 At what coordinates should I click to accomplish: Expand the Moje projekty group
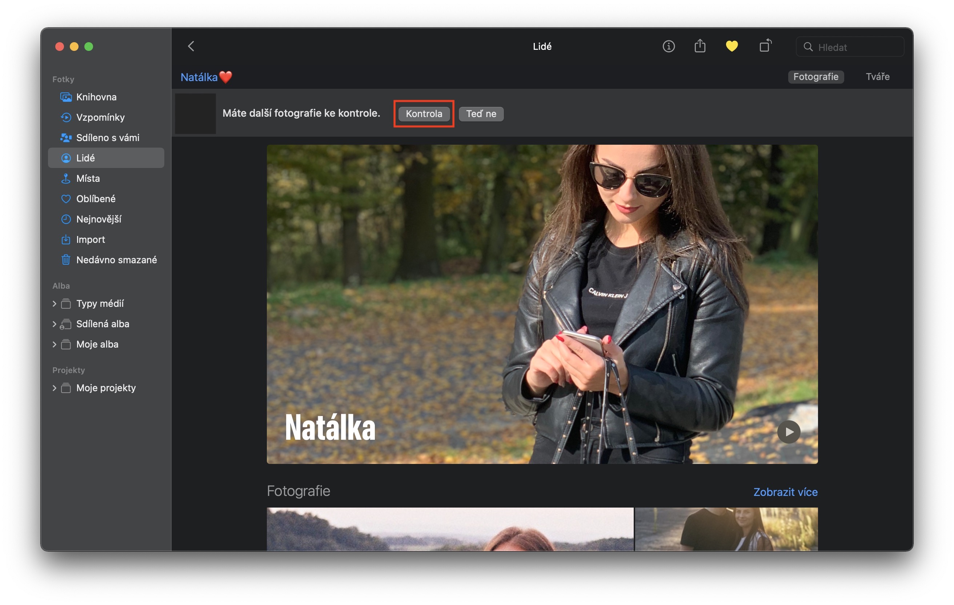54,388
